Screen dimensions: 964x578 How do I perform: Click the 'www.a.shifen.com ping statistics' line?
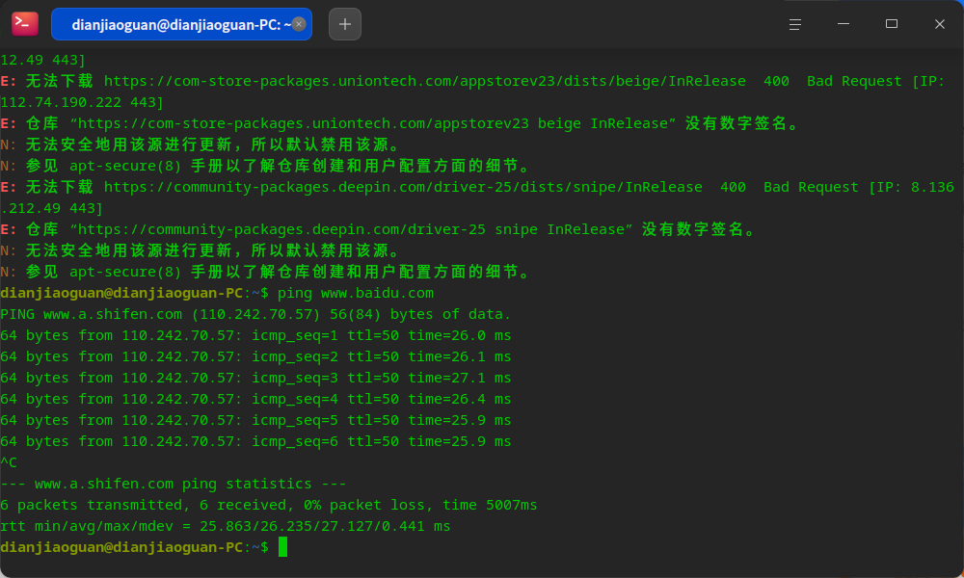pyautogui.click(x=174, y=484)
